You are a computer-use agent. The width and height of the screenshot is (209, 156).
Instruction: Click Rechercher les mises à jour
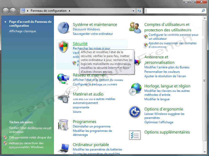91,48
